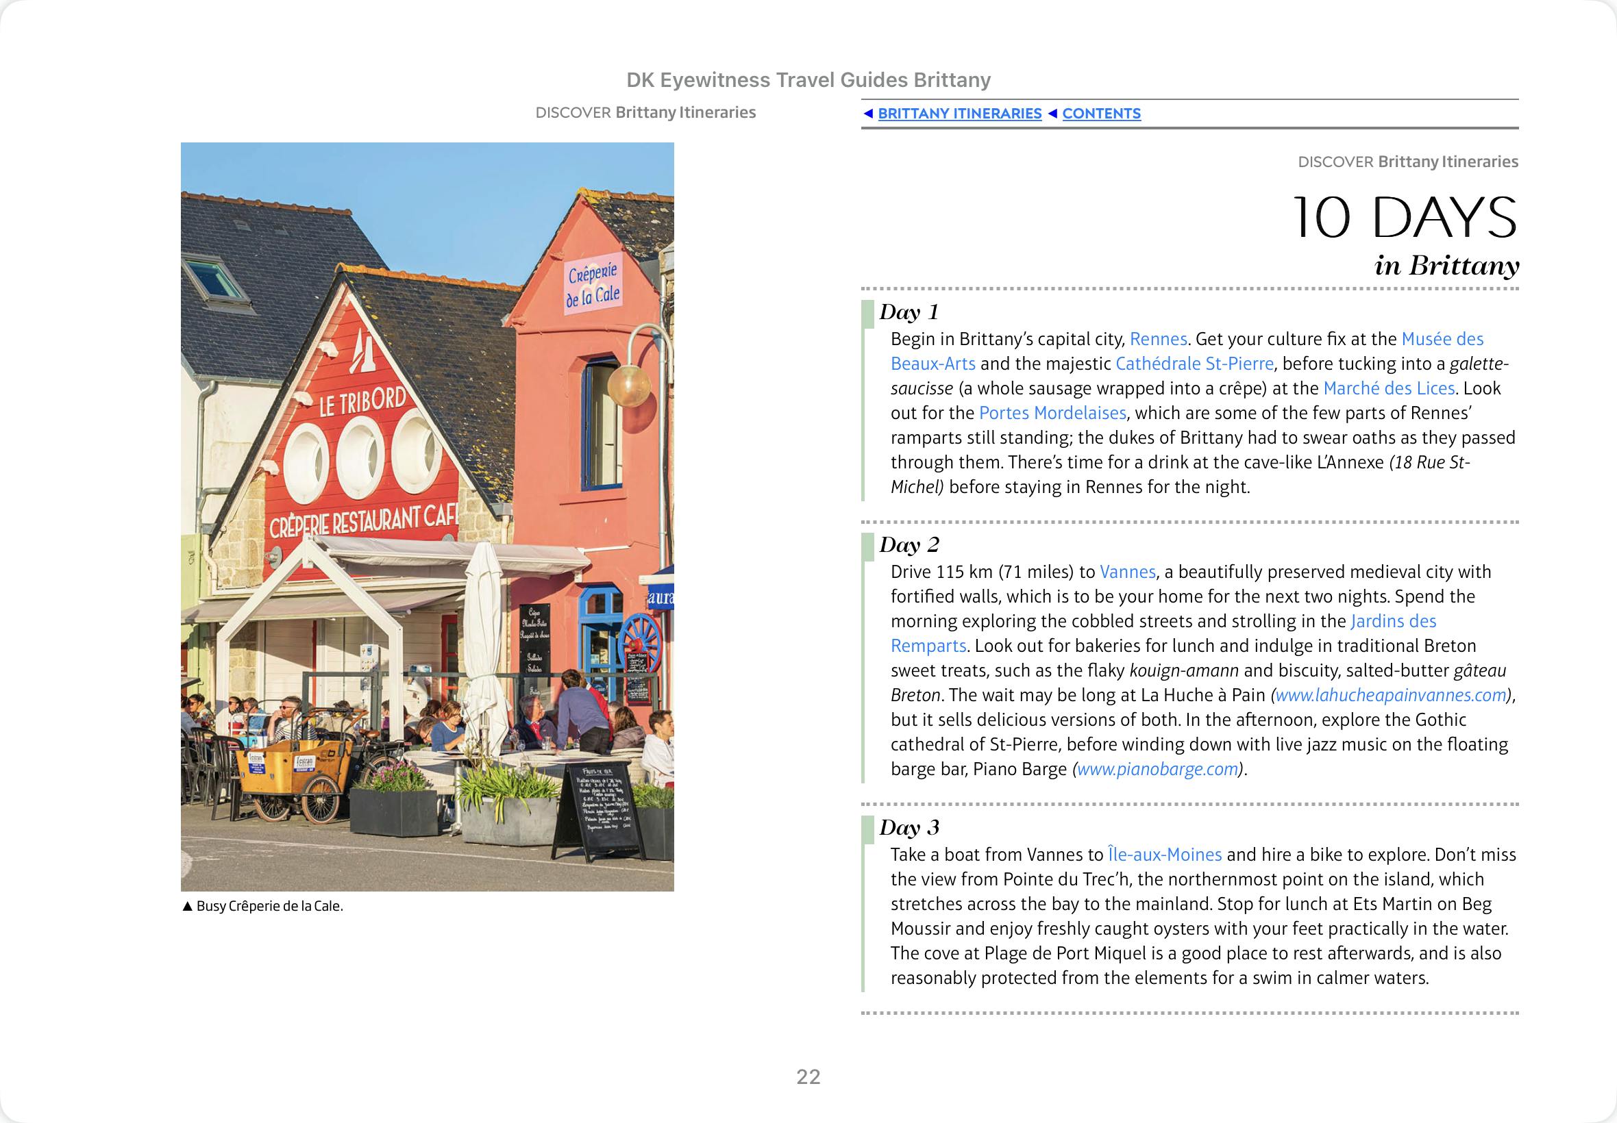The height and width of the screenshot is (1123, 1617).
Task: Open the Jardins des Remparts link
Action: point(1392,621)
